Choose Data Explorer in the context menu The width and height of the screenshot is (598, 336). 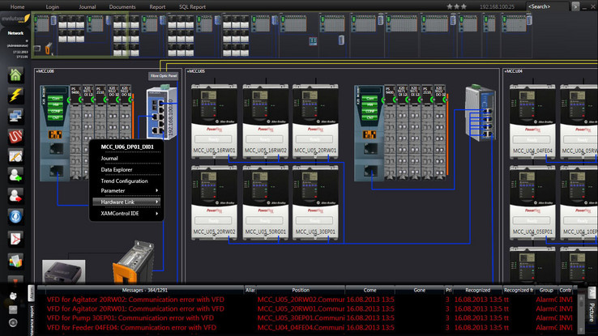(x=116, y=169)
